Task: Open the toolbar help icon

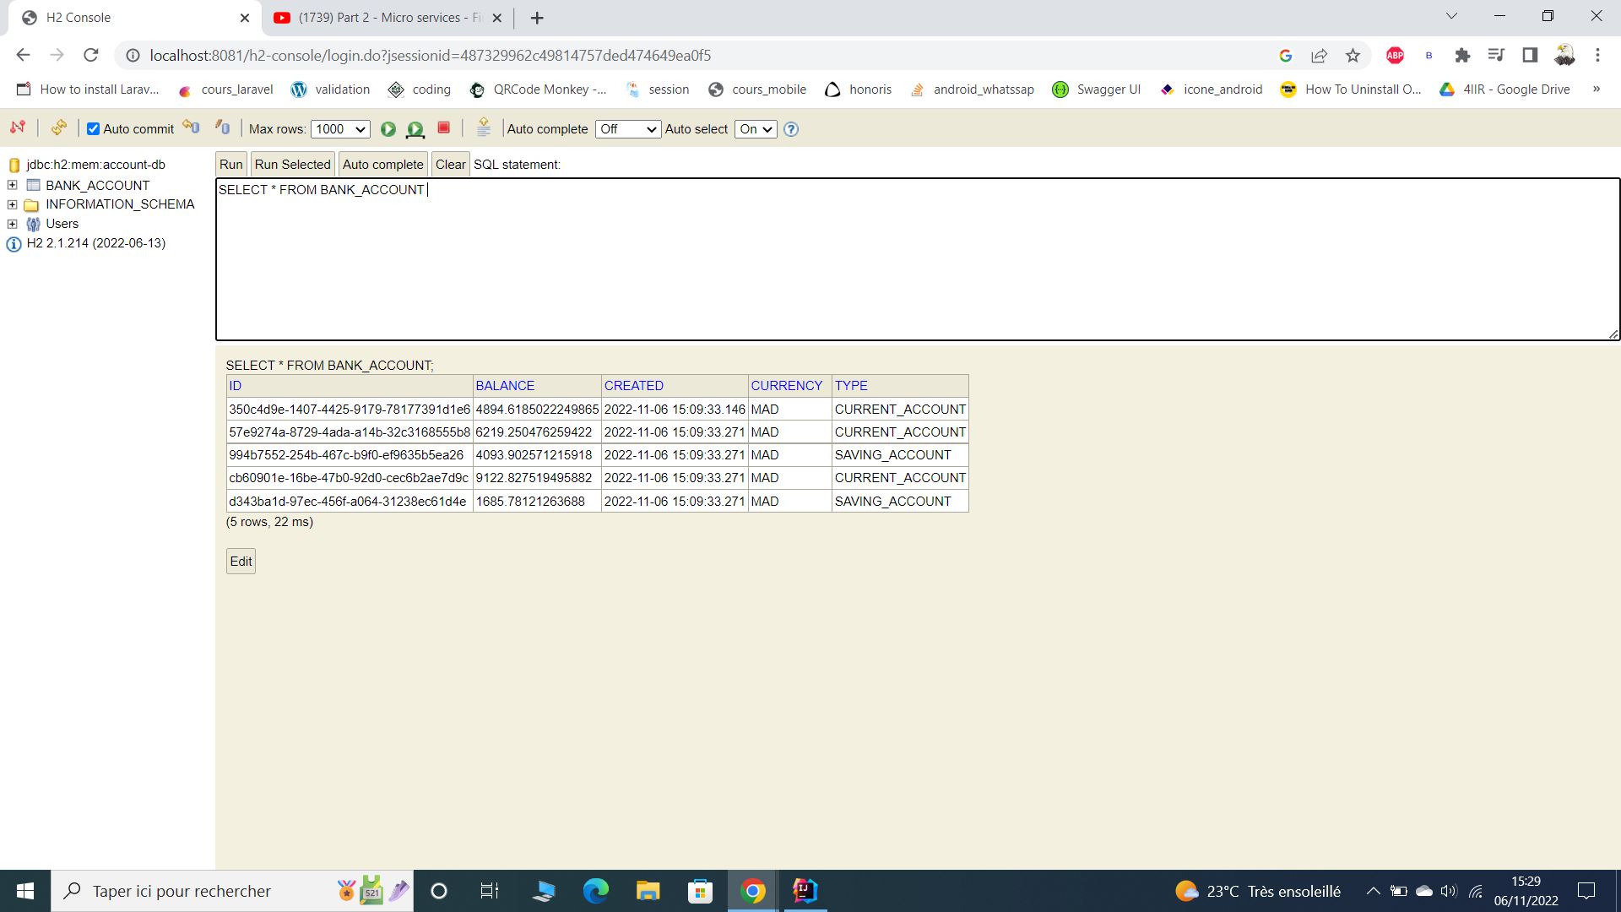Action: tap(791, 129)
